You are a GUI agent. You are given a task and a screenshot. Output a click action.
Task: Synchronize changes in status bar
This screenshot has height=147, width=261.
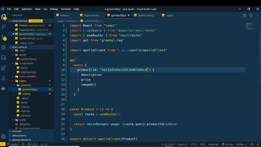(23, 144)
